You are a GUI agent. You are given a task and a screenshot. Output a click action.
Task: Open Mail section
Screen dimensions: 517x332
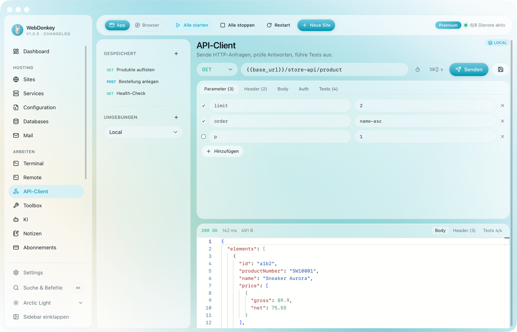point(46,135)
